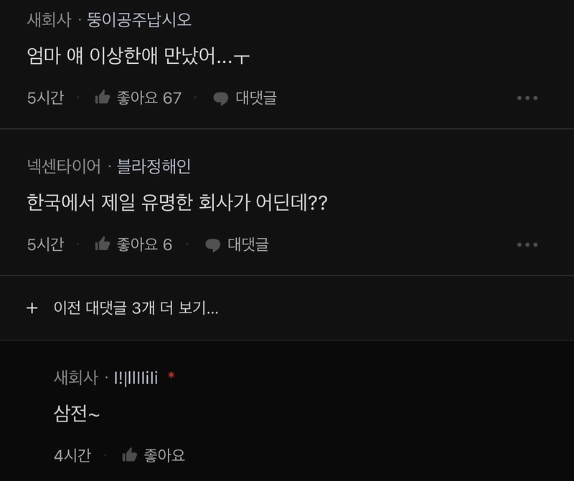The height and width of the screenshot is (481, 574).
Task: Like the comment with 67 likes via thumbs-up
Action: click(x=103, y=97)
